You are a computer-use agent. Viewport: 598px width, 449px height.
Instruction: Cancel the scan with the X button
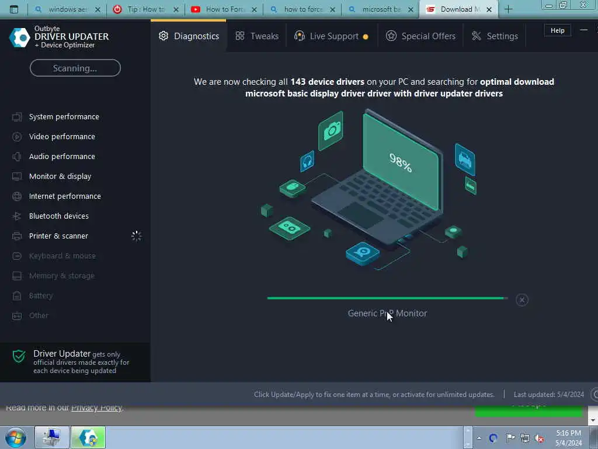click(x=521, y=300)
